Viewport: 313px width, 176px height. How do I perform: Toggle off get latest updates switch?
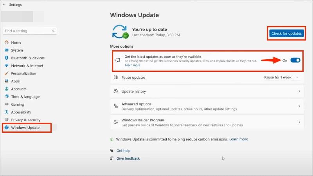pos(295,60)
